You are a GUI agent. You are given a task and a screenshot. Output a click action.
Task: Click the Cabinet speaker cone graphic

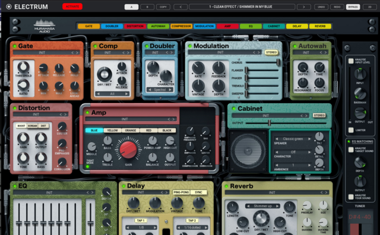(248, 151)
